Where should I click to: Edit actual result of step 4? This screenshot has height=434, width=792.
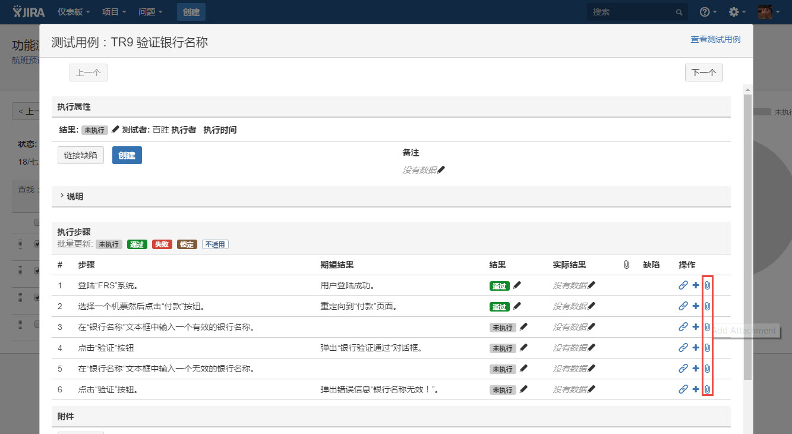[591, 348]
